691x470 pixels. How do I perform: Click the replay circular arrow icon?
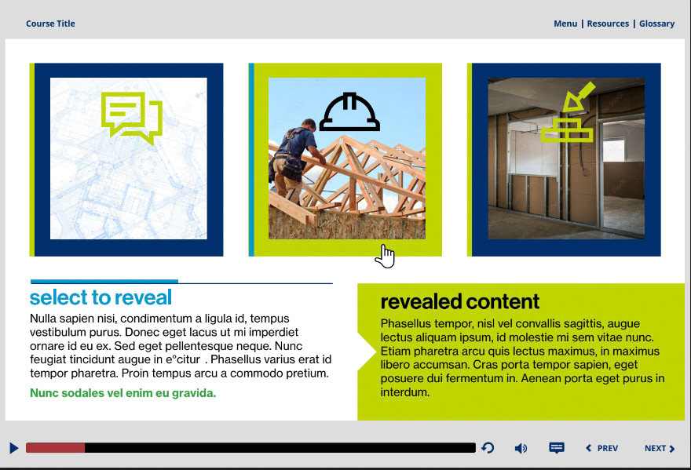(488, 448)
